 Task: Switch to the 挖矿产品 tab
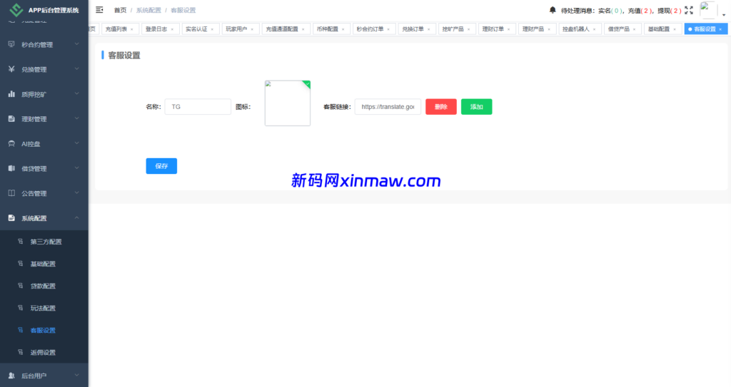point(457,29)
